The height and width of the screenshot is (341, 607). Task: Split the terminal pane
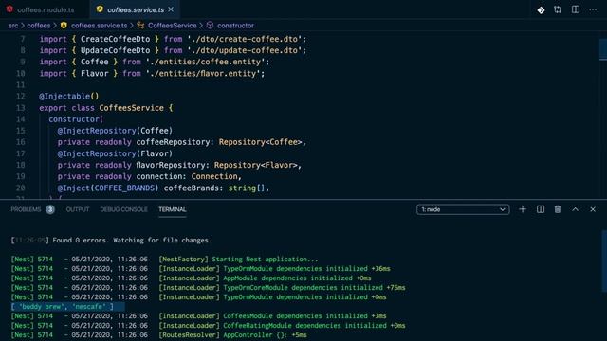(x=541, y=209)
